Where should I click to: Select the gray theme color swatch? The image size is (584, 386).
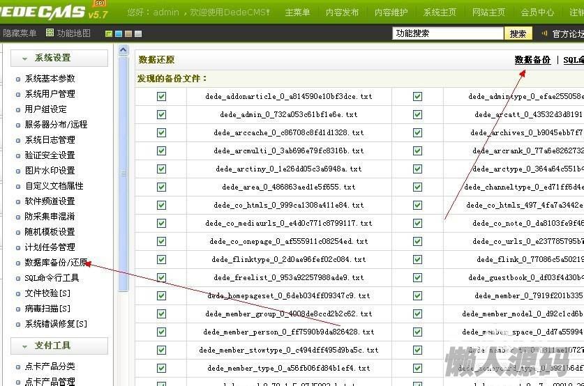pyautogui.click(x=138, y=34)
